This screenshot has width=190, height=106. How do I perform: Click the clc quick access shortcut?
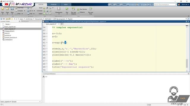click(x=111, y=4)
